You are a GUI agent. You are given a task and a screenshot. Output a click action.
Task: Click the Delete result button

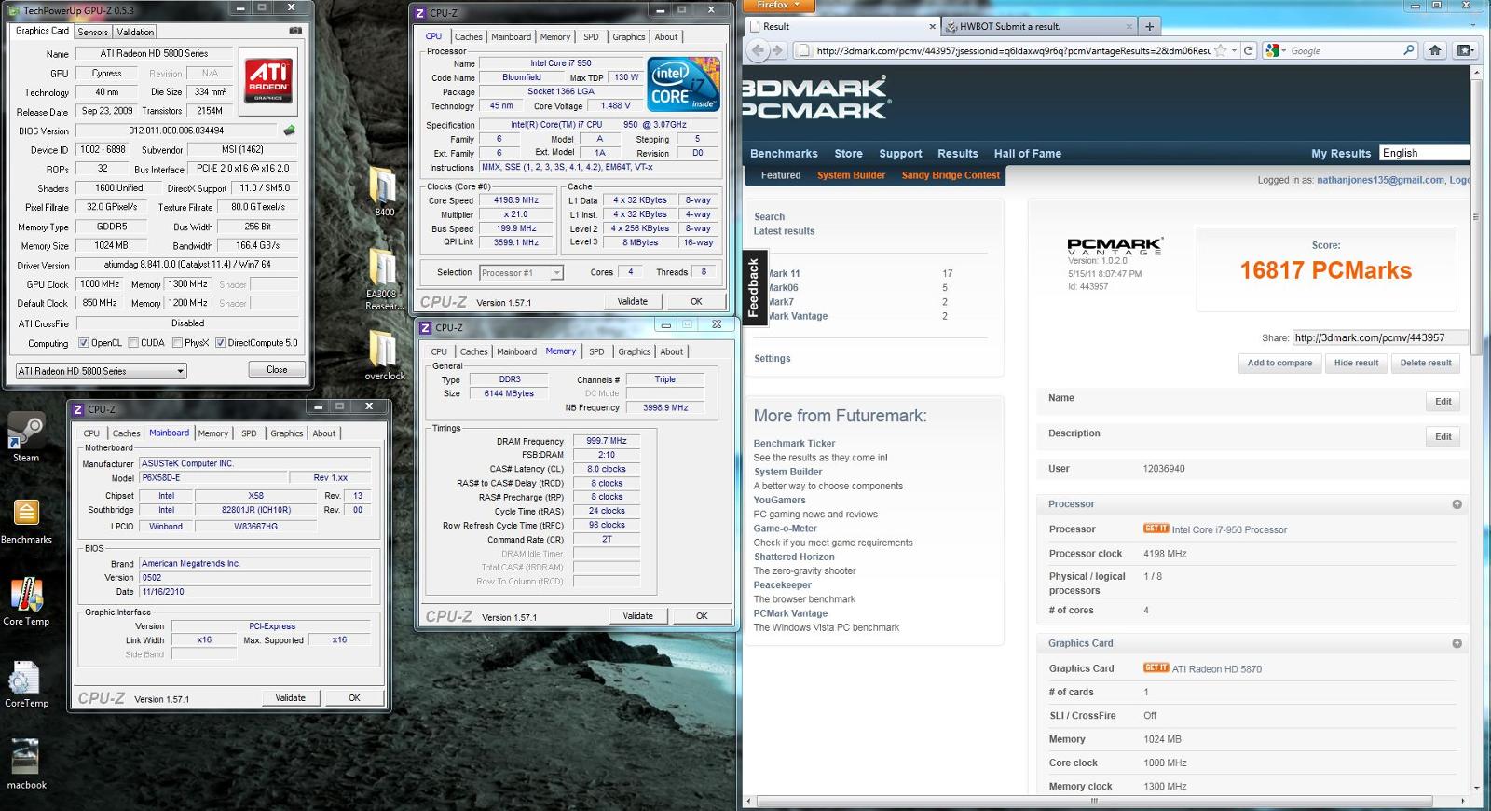tap(1426, 364)
